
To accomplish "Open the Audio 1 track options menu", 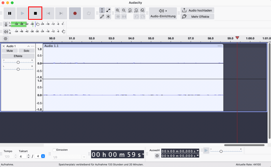I will point(33,46).
